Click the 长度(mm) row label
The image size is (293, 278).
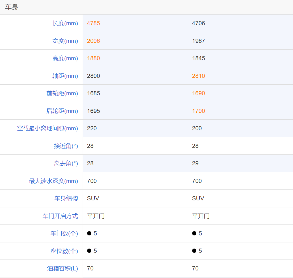65,23
